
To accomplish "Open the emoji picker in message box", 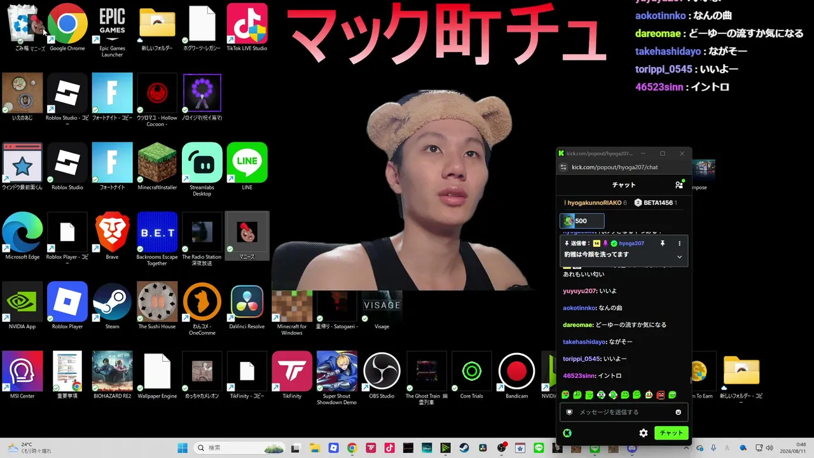I will 679,412.
